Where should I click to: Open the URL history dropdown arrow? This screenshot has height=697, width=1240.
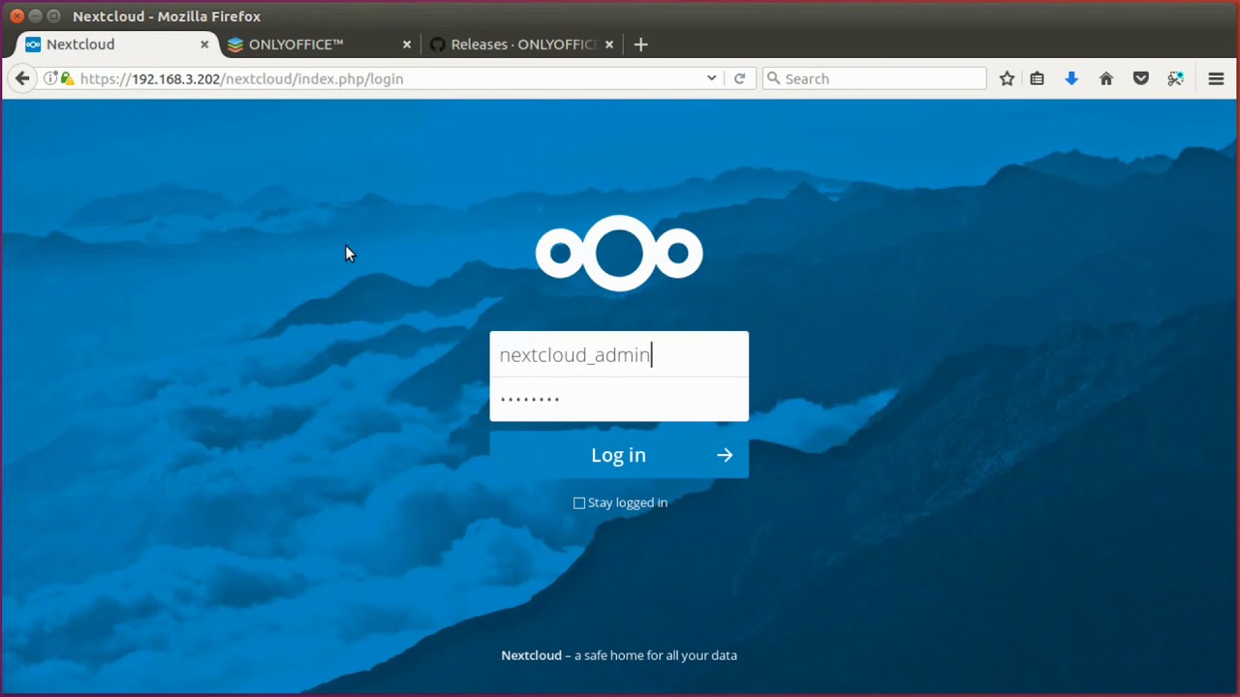coord(711,78)
